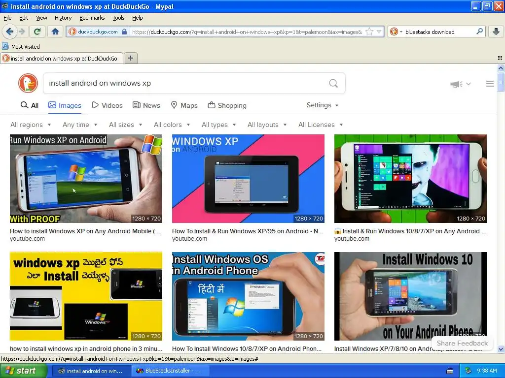The height and width of the screenshot is (378, 505).
Task: Open the Install Windows OS in Android Phone thumbnail
Action: click(x=248, y=296)
